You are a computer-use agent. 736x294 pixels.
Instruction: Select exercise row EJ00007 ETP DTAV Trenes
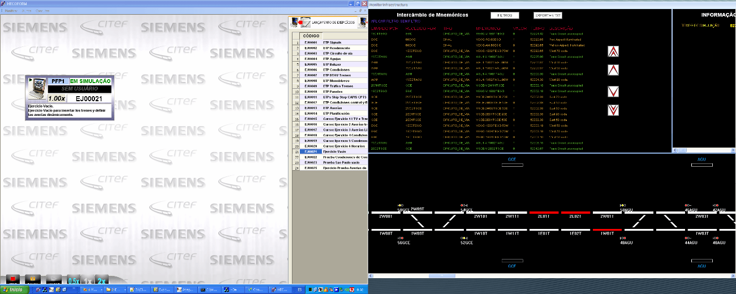[x=330, y=75]
